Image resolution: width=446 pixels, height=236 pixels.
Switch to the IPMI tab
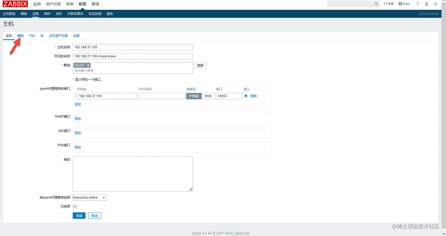(x=32, y=36)
